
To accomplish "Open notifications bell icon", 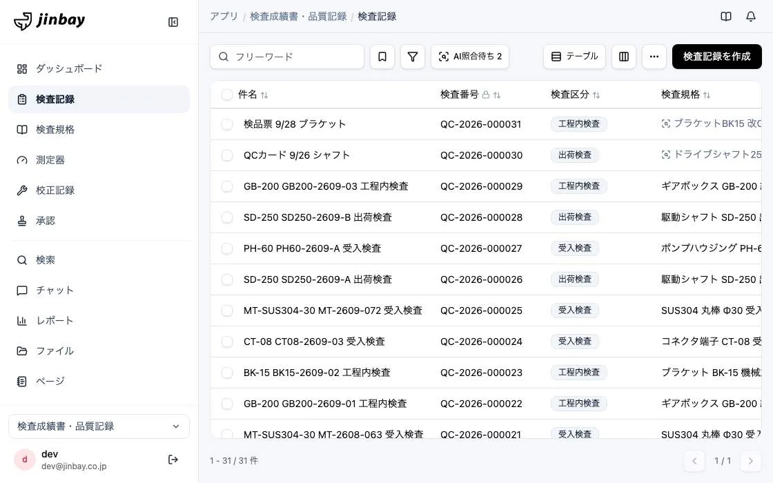I will 750,17.
